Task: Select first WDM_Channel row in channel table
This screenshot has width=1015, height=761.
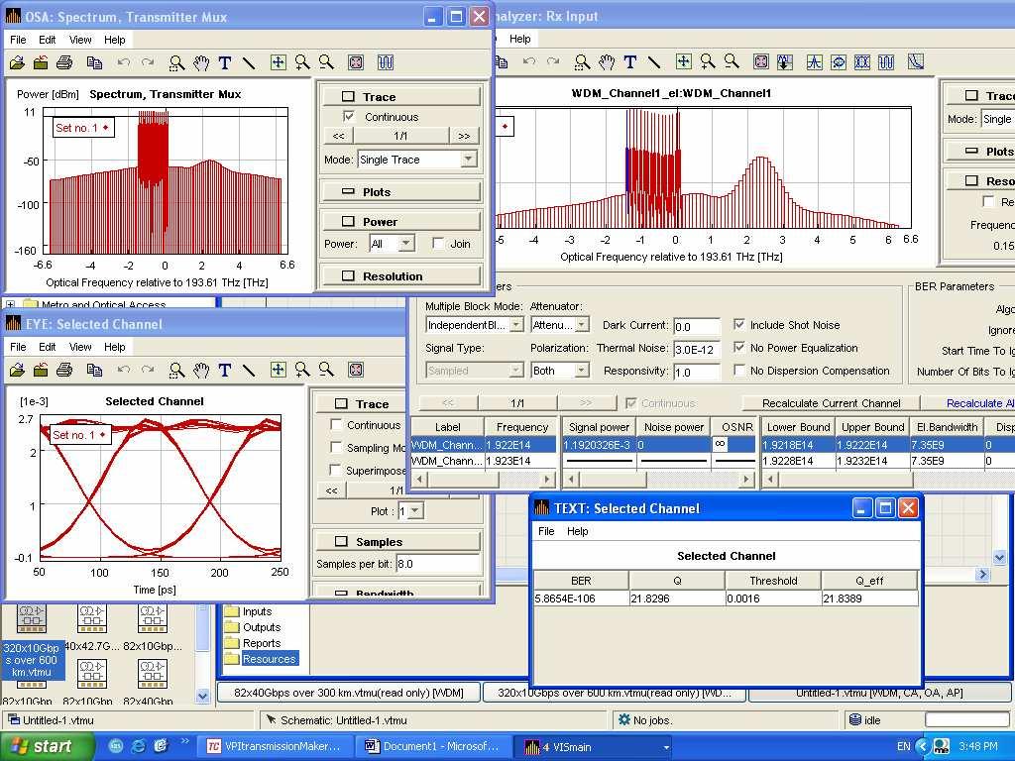Action: click(x=483, y=445)
